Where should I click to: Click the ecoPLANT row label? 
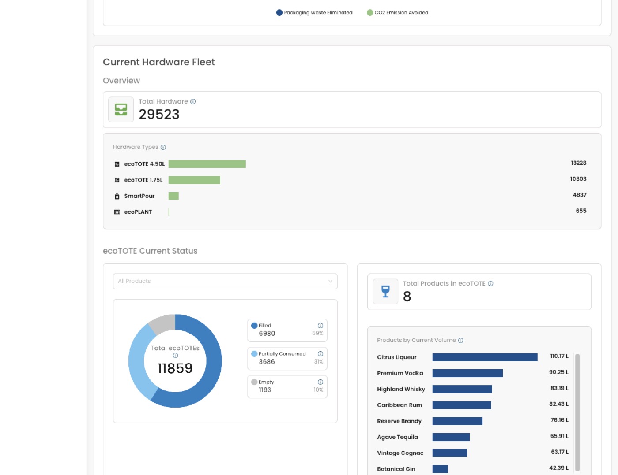click(138, 212)
